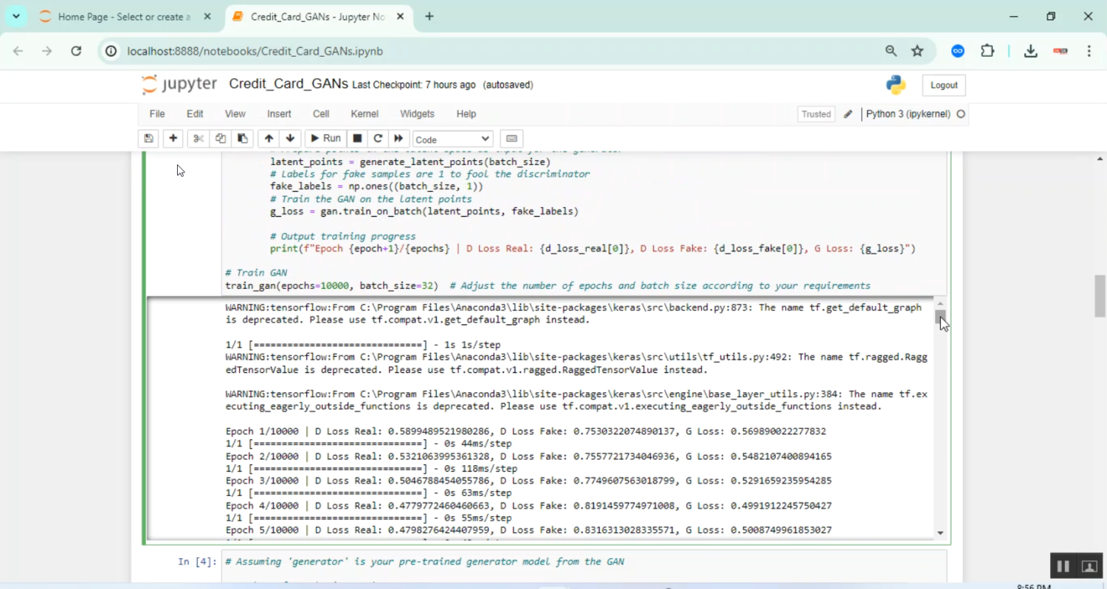This screenshot has height=589, width=1107.
Task: Click the output area scrollbar thumb
Action: 940,317
